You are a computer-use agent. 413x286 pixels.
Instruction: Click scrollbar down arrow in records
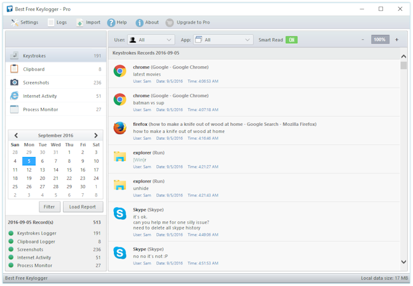pos(403,262)
